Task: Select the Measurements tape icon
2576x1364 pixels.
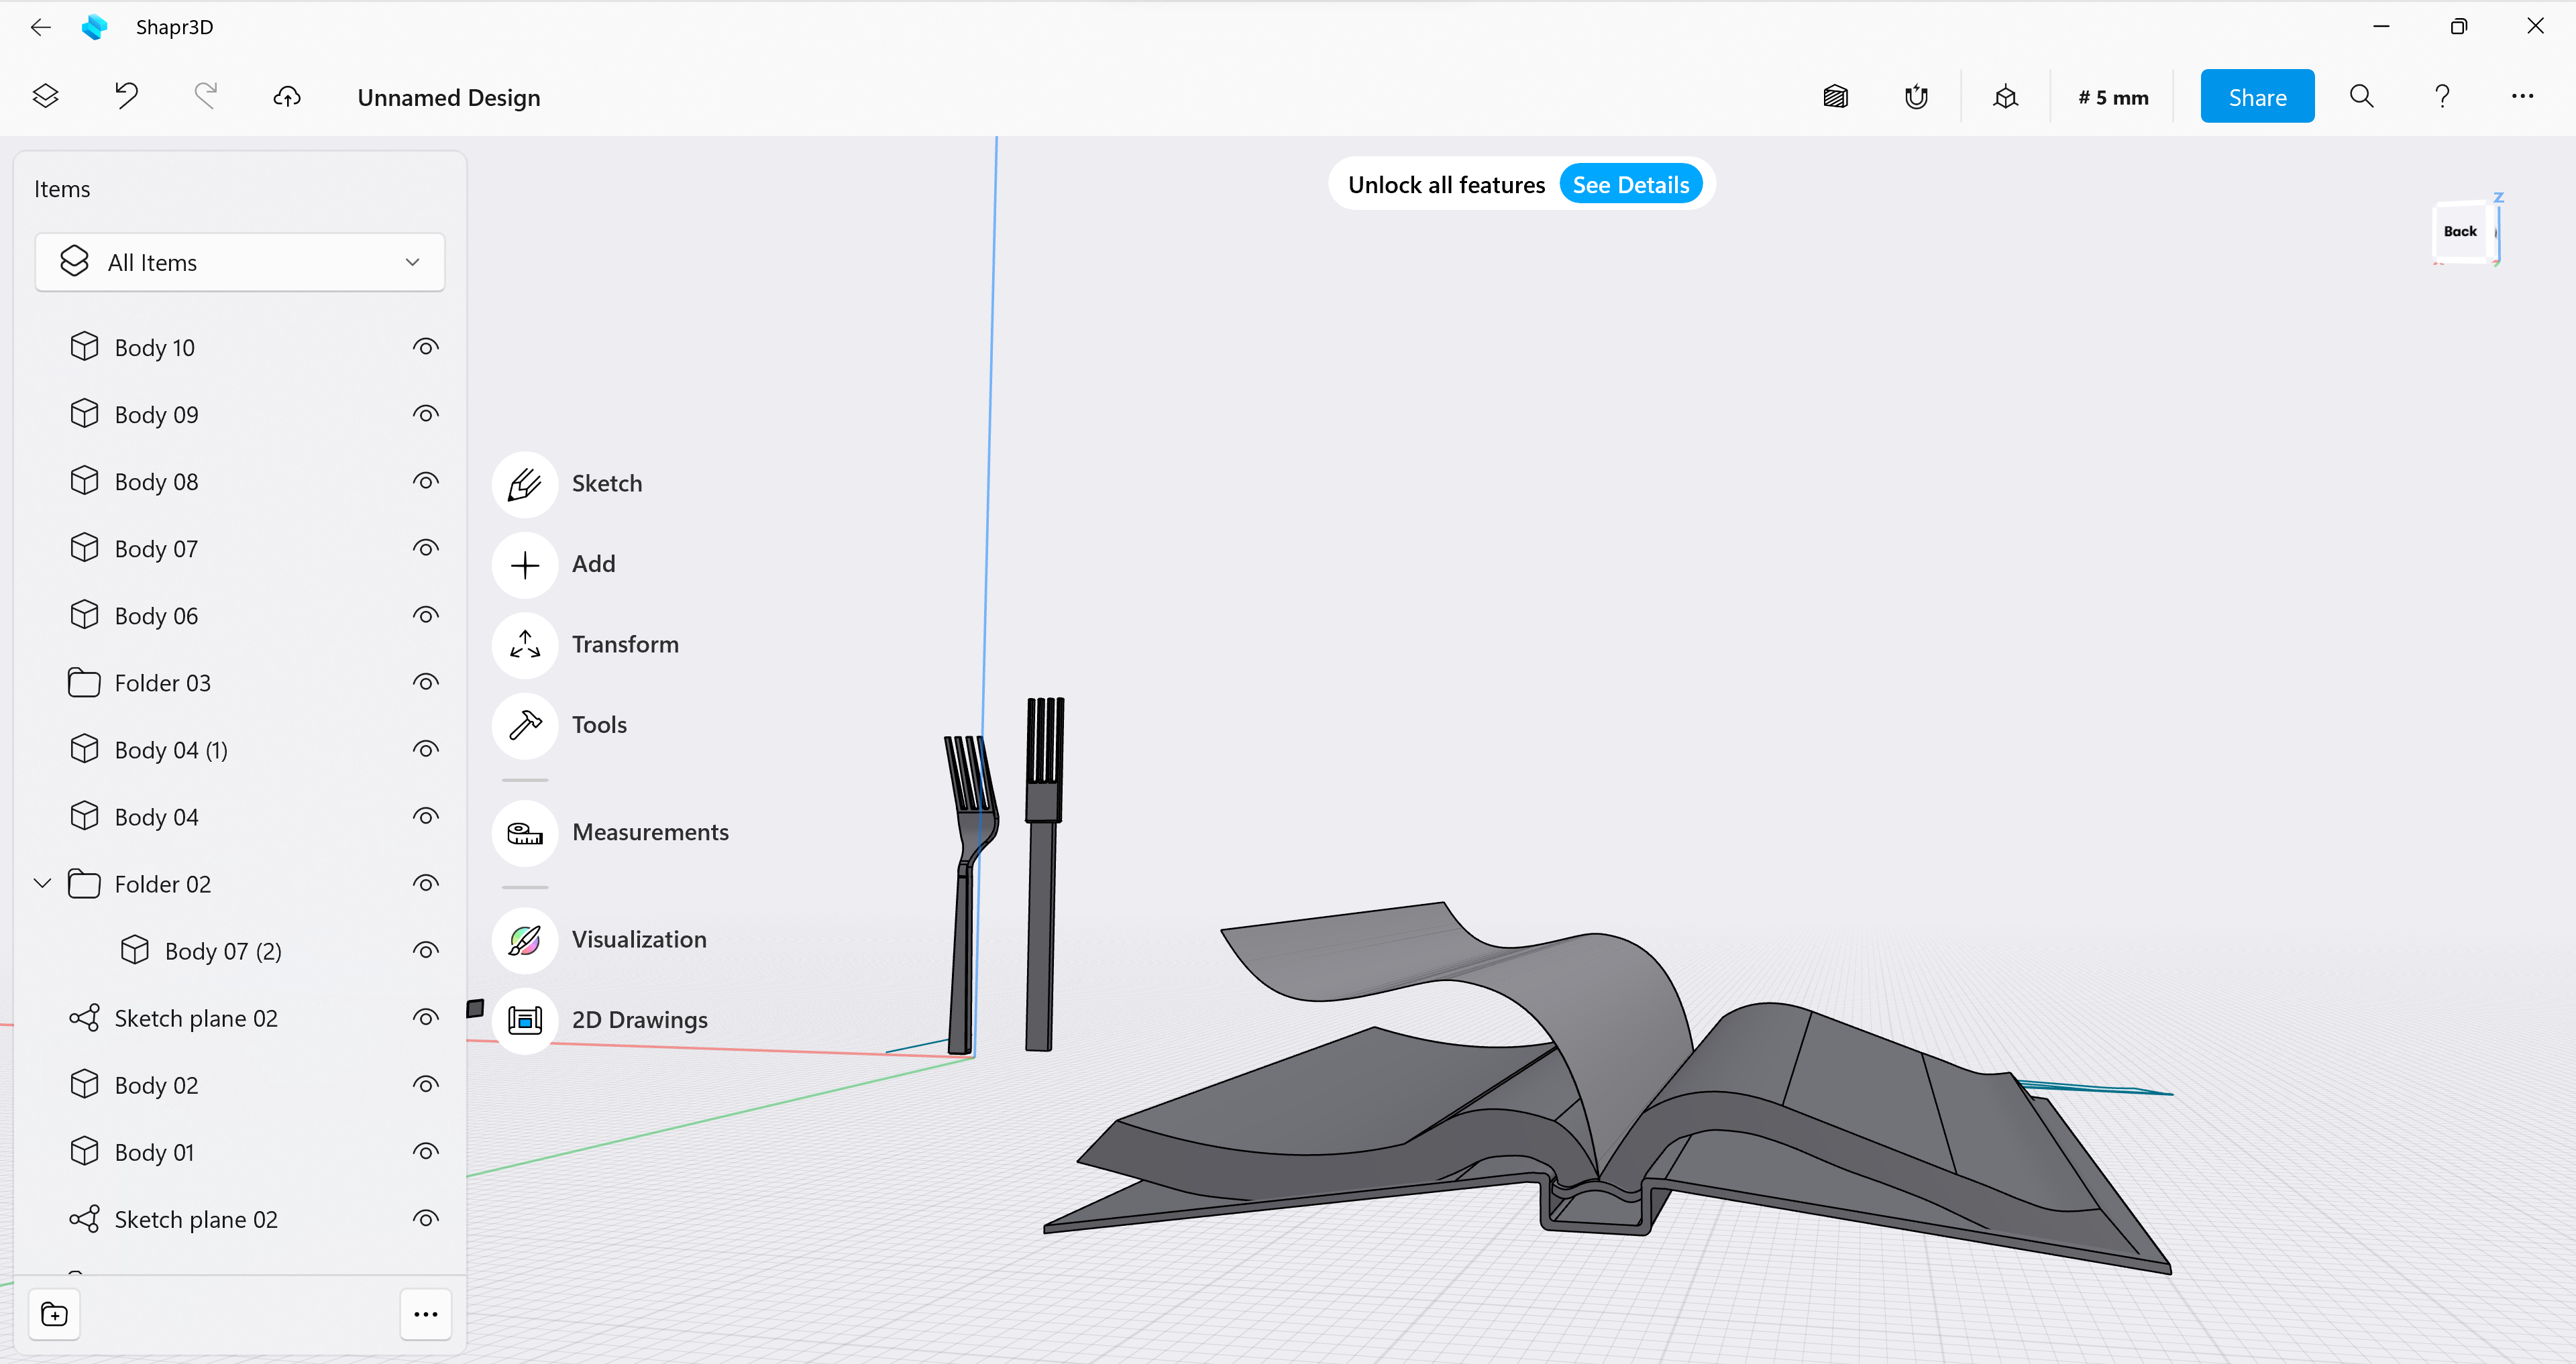Action: pyautogui.click(x=524, y=833)
